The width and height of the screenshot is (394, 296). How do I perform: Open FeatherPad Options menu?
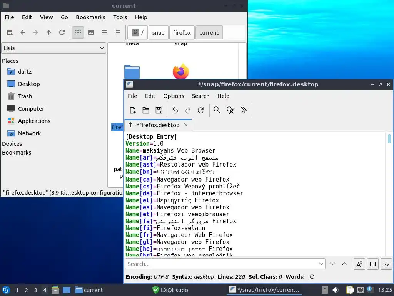pos(174,96)
